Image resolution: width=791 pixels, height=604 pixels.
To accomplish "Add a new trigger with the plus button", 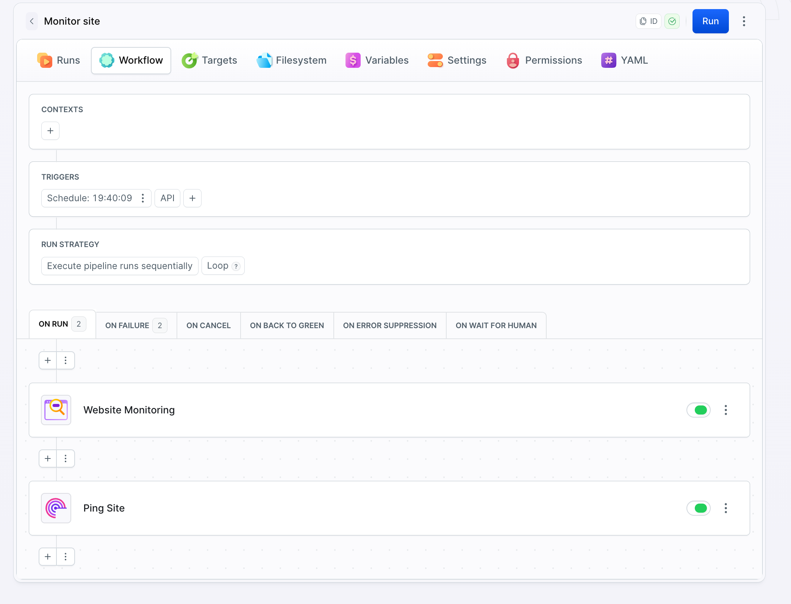I will pos(192,198).
